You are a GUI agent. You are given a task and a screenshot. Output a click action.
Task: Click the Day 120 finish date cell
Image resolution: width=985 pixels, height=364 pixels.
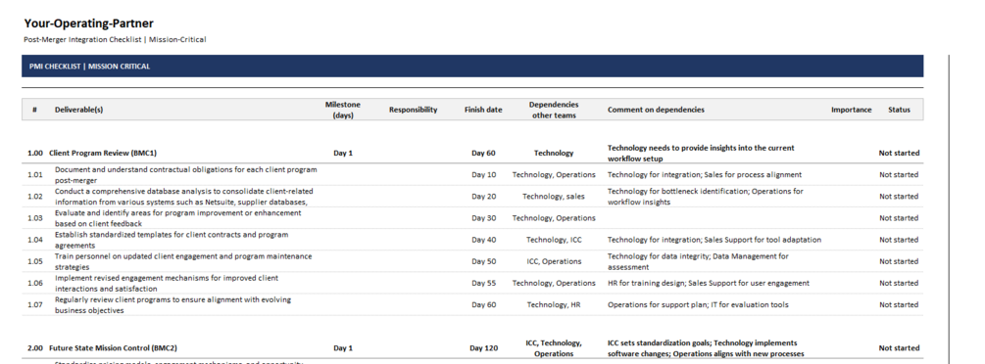tap(483, 347)
